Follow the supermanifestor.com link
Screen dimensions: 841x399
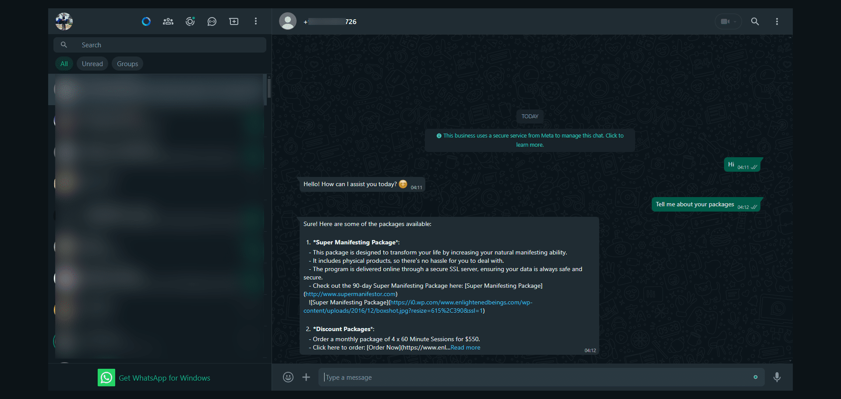click(350, 294)
